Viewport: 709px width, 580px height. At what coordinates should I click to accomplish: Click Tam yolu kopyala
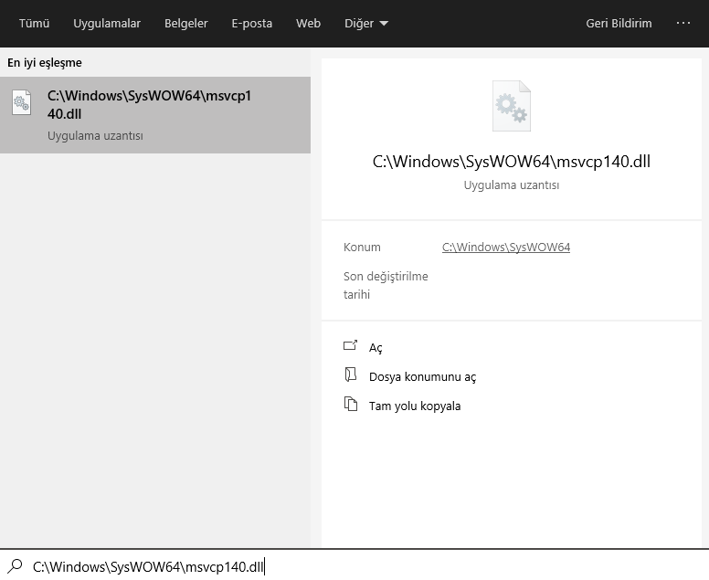pyautogui.click(x=415, y=406)
